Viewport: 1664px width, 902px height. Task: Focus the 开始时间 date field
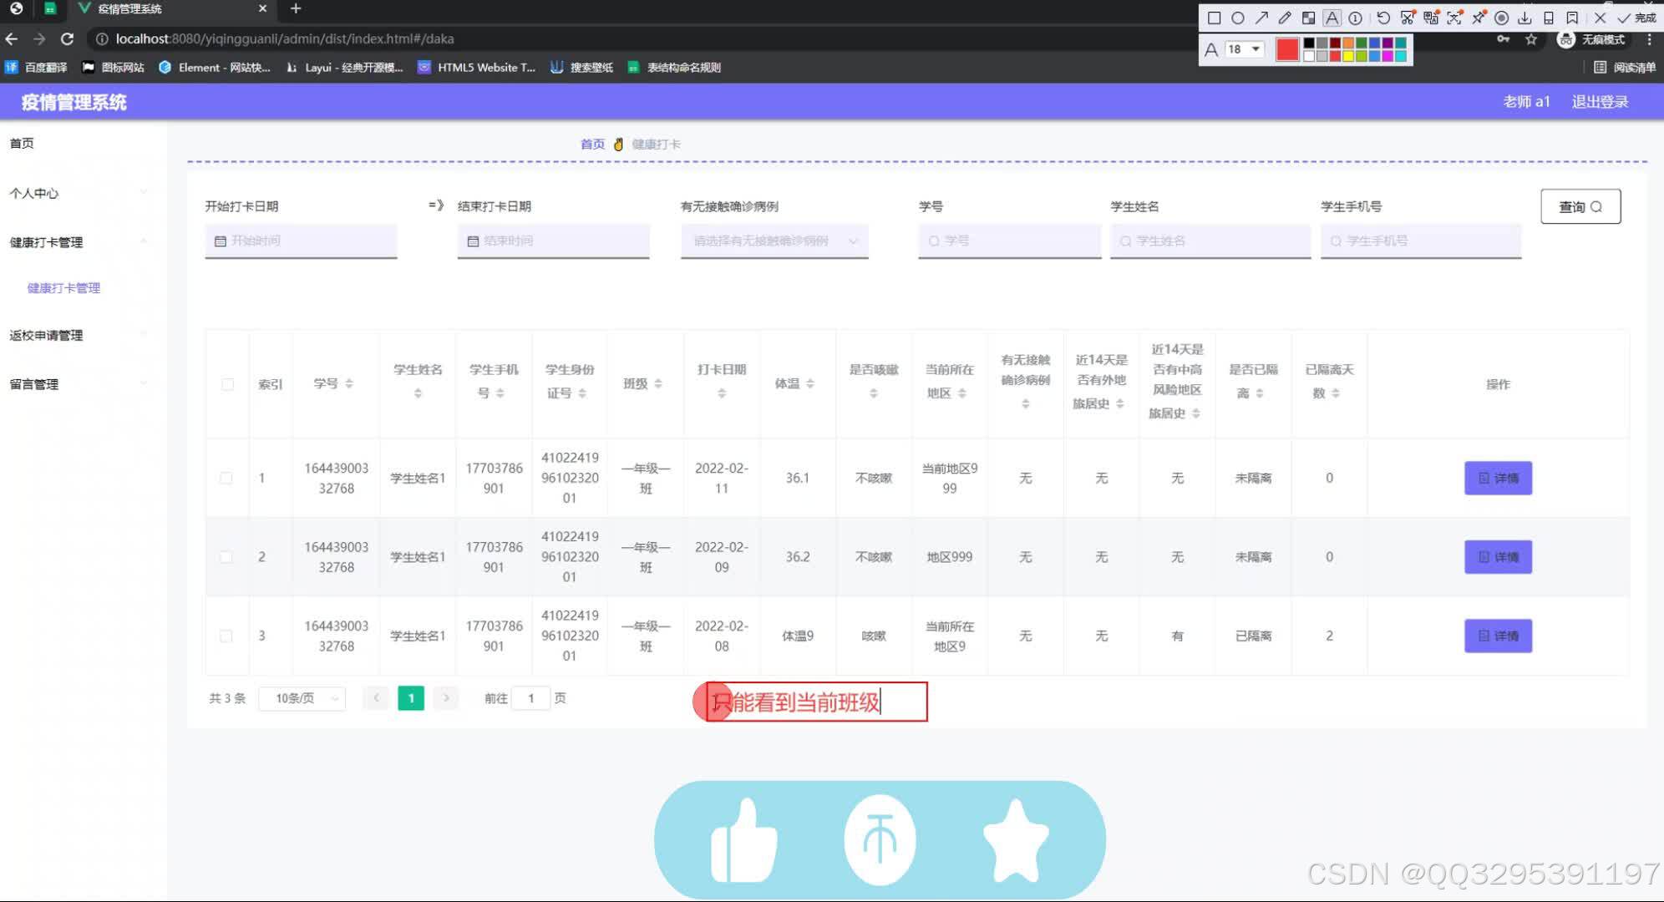click(x=301, y=241)
